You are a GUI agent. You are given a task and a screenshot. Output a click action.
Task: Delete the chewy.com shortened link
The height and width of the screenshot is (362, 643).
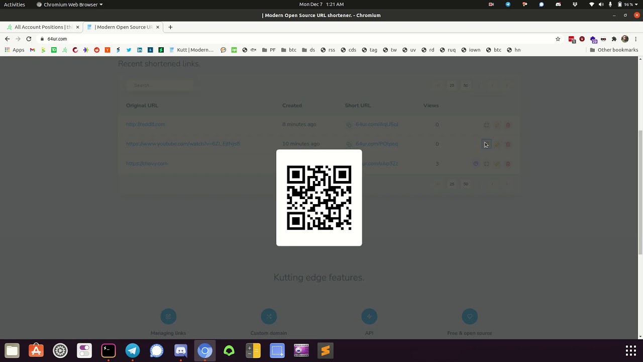(508, 164)
